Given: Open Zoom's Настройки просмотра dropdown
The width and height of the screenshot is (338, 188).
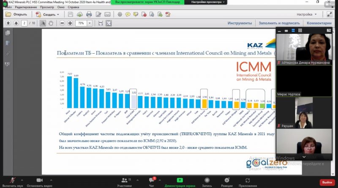Looking at the screenshot, I should 208,2.
